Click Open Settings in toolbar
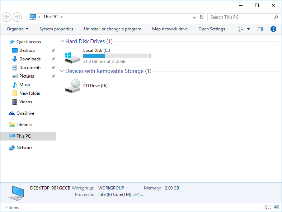Screen dimensions: 282x212 pyautogui.click(x=212, y=29)
